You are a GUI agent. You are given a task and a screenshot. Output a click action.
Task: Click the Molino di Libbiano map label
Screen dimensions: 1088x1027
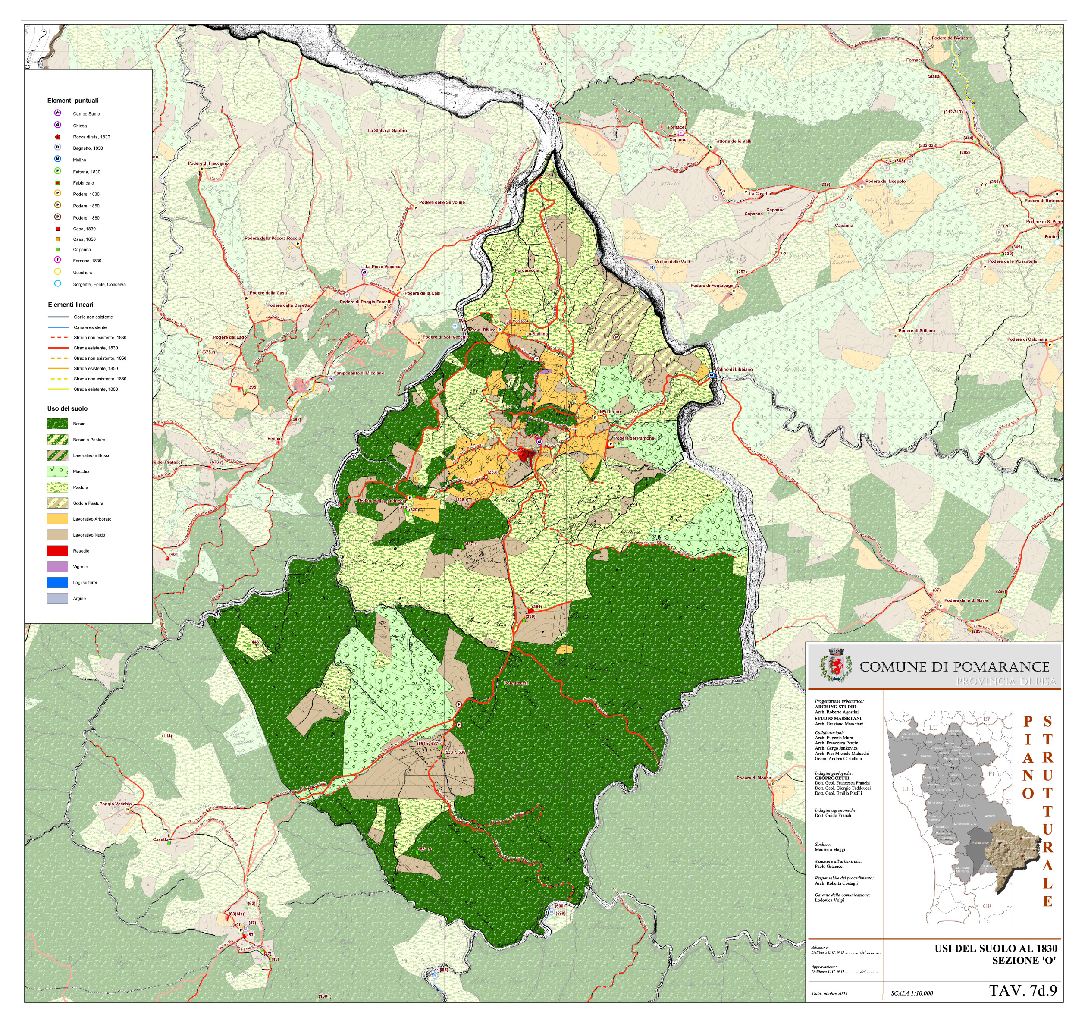click(734, 370)
